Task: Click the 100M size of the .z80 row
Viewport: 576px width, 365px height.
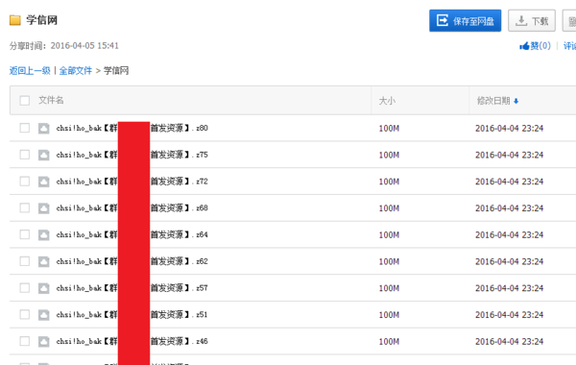Action: point(389,129)
